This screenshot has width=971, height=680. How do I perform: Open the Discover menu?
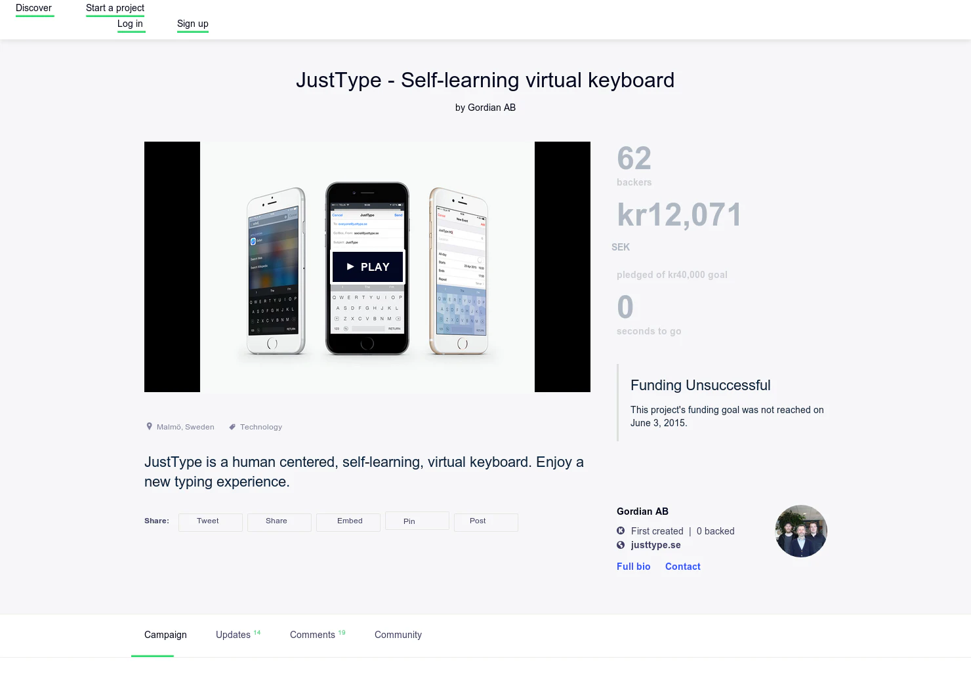click(x=34, y=8)
